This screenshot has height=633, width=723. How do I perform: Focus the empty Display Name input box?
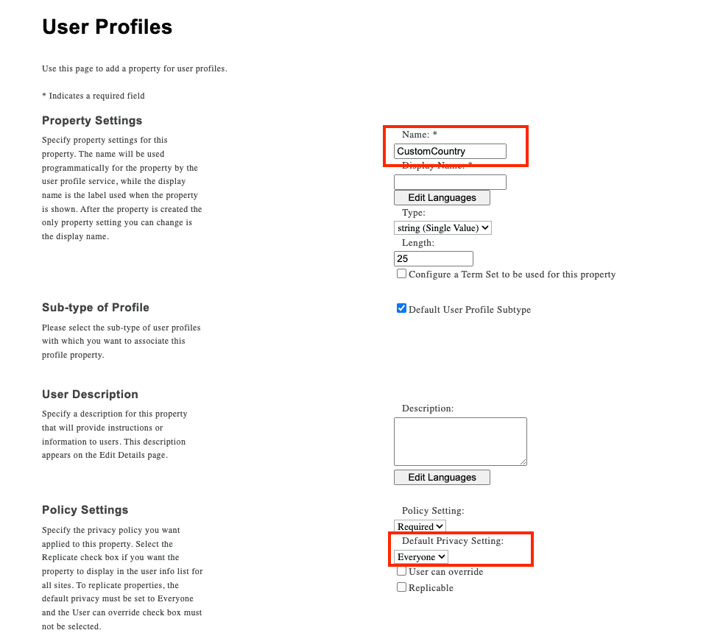coord(450,182)
